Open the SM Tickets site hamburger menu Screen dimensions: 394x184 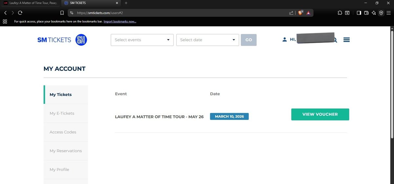[x=346, y=40]
